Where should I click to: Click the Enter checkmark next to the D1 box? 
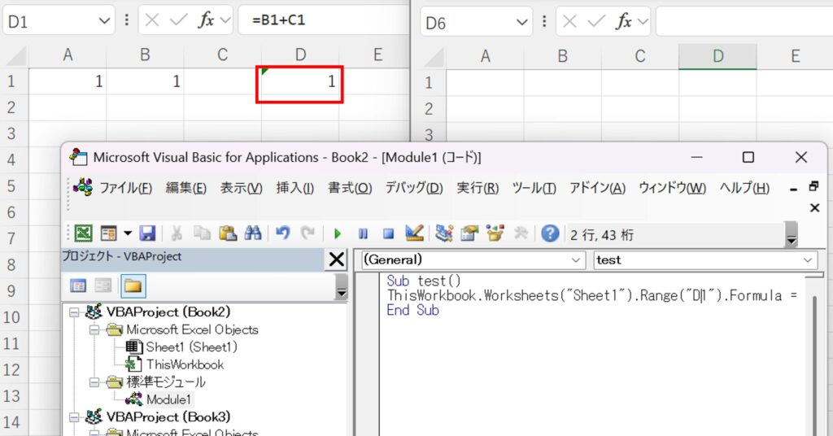[178, 20]
